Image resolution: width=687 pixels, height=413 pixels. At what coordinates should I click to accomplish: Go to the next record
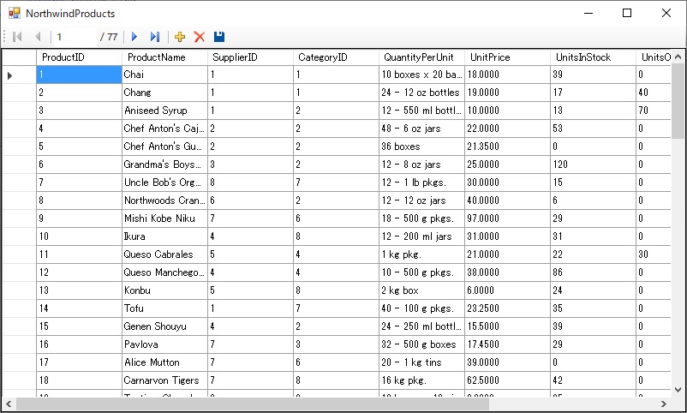coord(134,37)
